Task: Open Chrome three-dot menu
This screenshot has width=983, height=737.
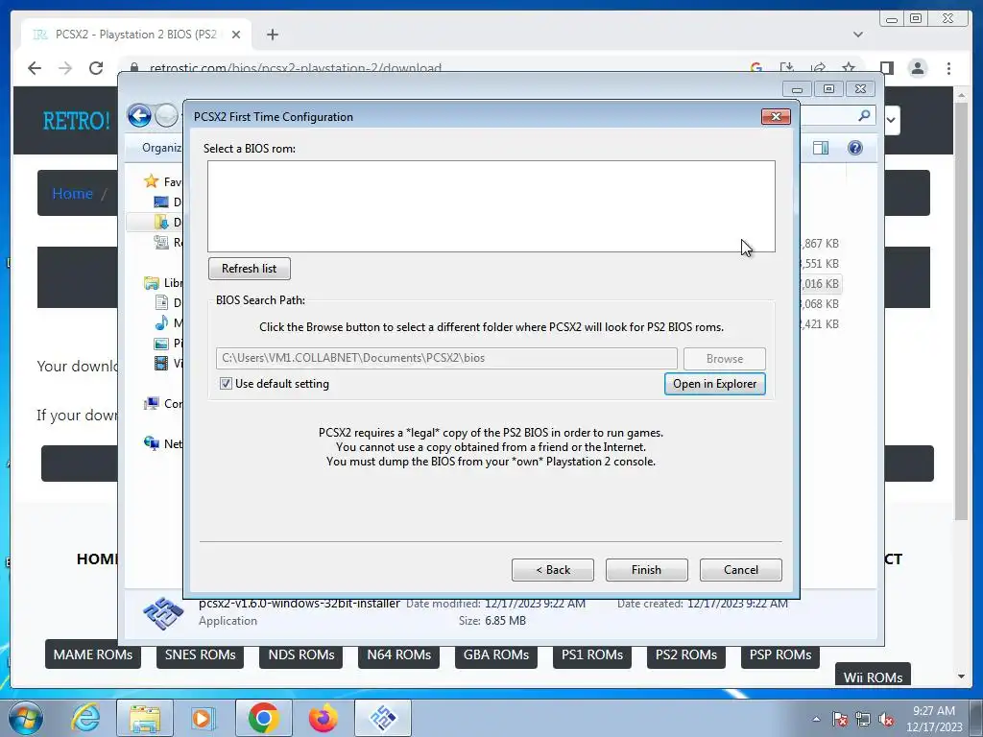Action: pyautogui.click(x=948, y=68)
